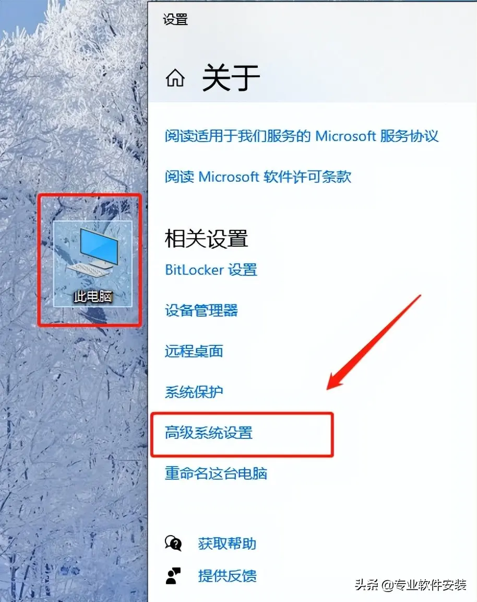The height and width of the screenshot is (602, 477).
Task: Open 高级系统设置
Action: (209, 433)
